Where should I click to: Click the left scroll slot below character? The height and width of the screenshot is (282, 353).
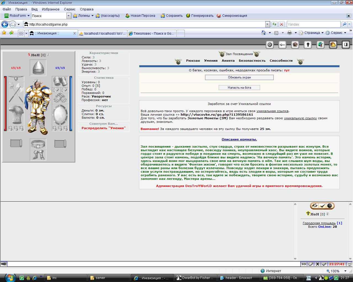coord(16,143)
